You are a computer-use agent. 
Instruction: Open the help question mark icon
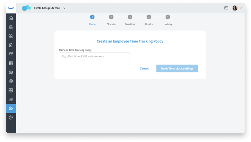[11, 118]
